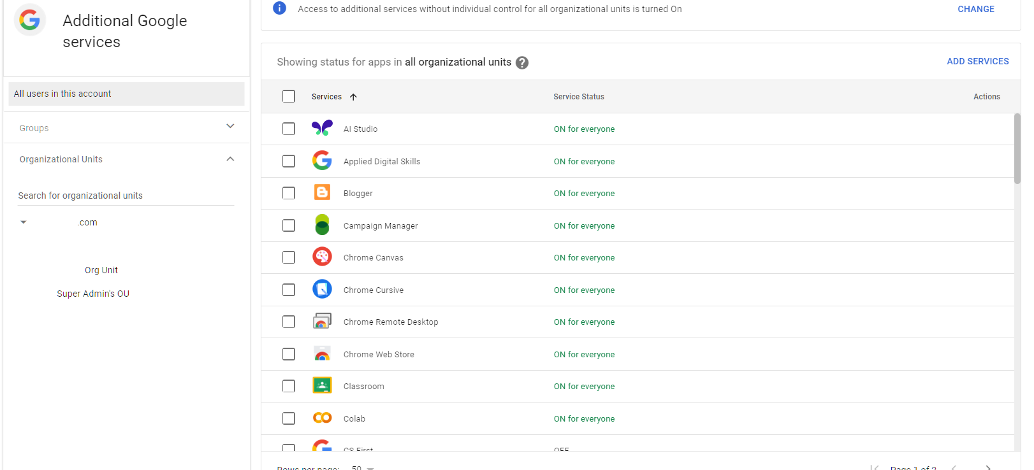This screenshot has width=1034, height=470.
Task: Click Chrome Web Store service name
Action: 379,354
